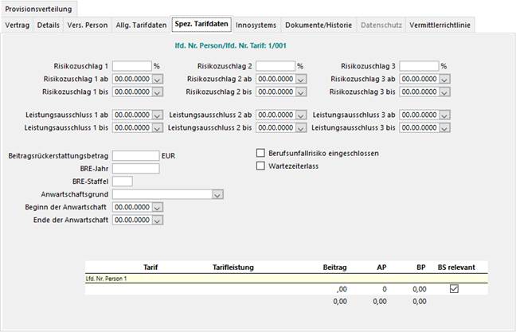This screenshot has height=332, width=516.
Task: Open Leistungsausschluss 3 bis date dropdown
Action: click(x=444, y=127)
